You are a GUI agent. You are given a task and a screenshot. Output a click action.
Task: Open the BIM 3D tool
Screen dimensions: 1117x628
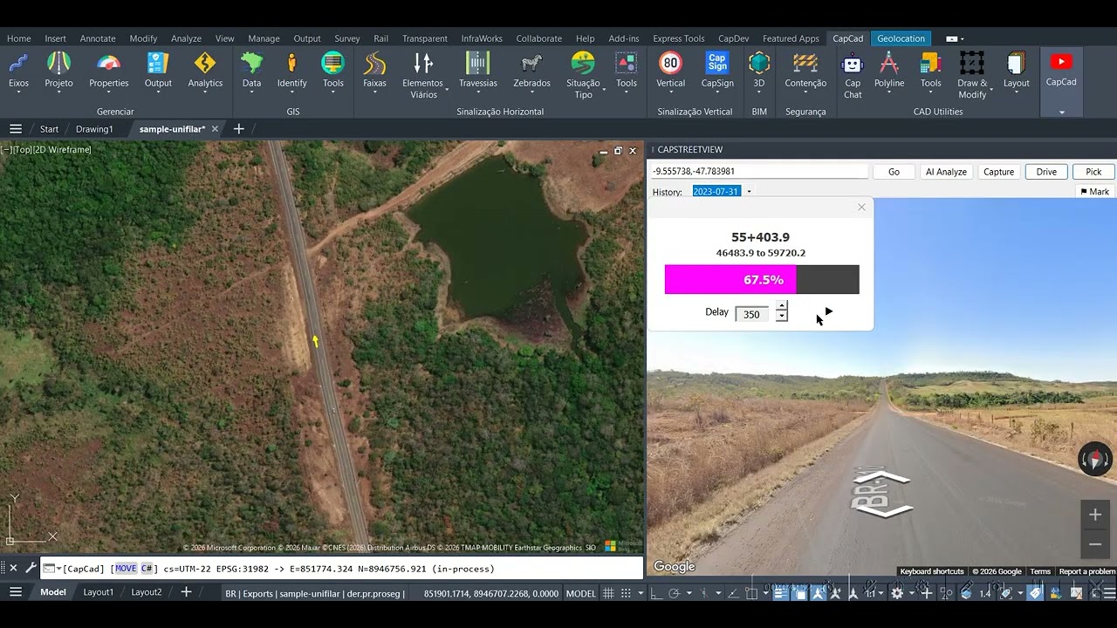(759, 71)
